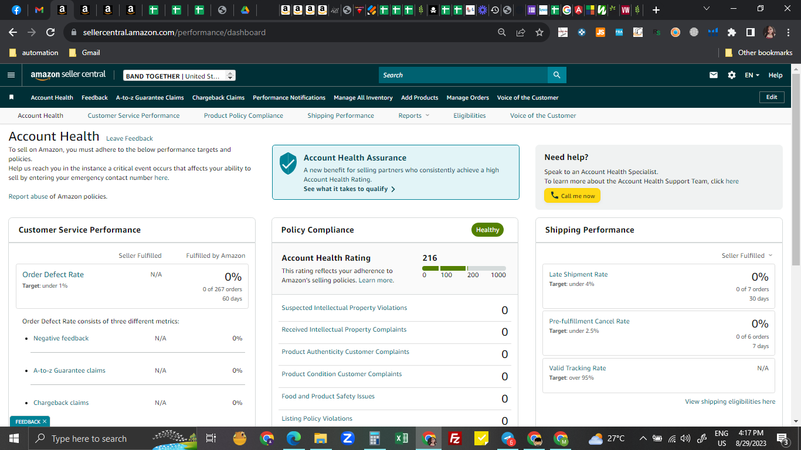
Task: Open the Settings gear in Seller Central
Action: point(732,75)
